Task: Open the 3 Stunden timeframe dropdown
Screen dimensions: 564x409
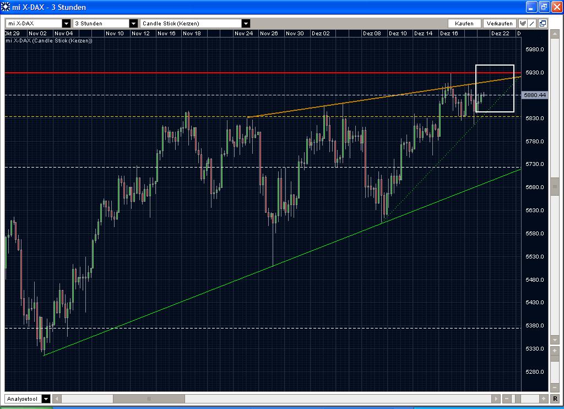Action: pos(132,23)
